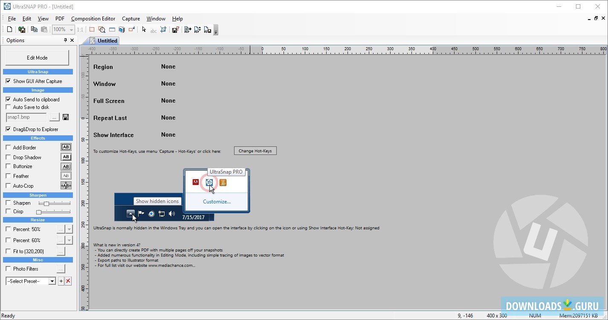
Task: Open the Capture menu
Action: pos(130,19)
